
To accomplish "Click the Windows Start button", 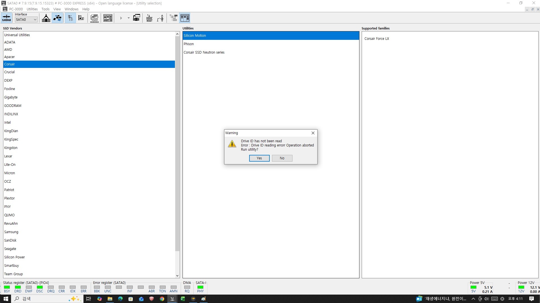I will 6,299.
